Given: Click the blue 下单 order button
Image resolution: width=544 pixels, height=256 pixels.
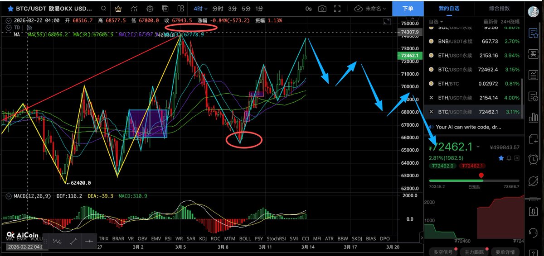Looking at the screenshot, I should pos(407,9).
